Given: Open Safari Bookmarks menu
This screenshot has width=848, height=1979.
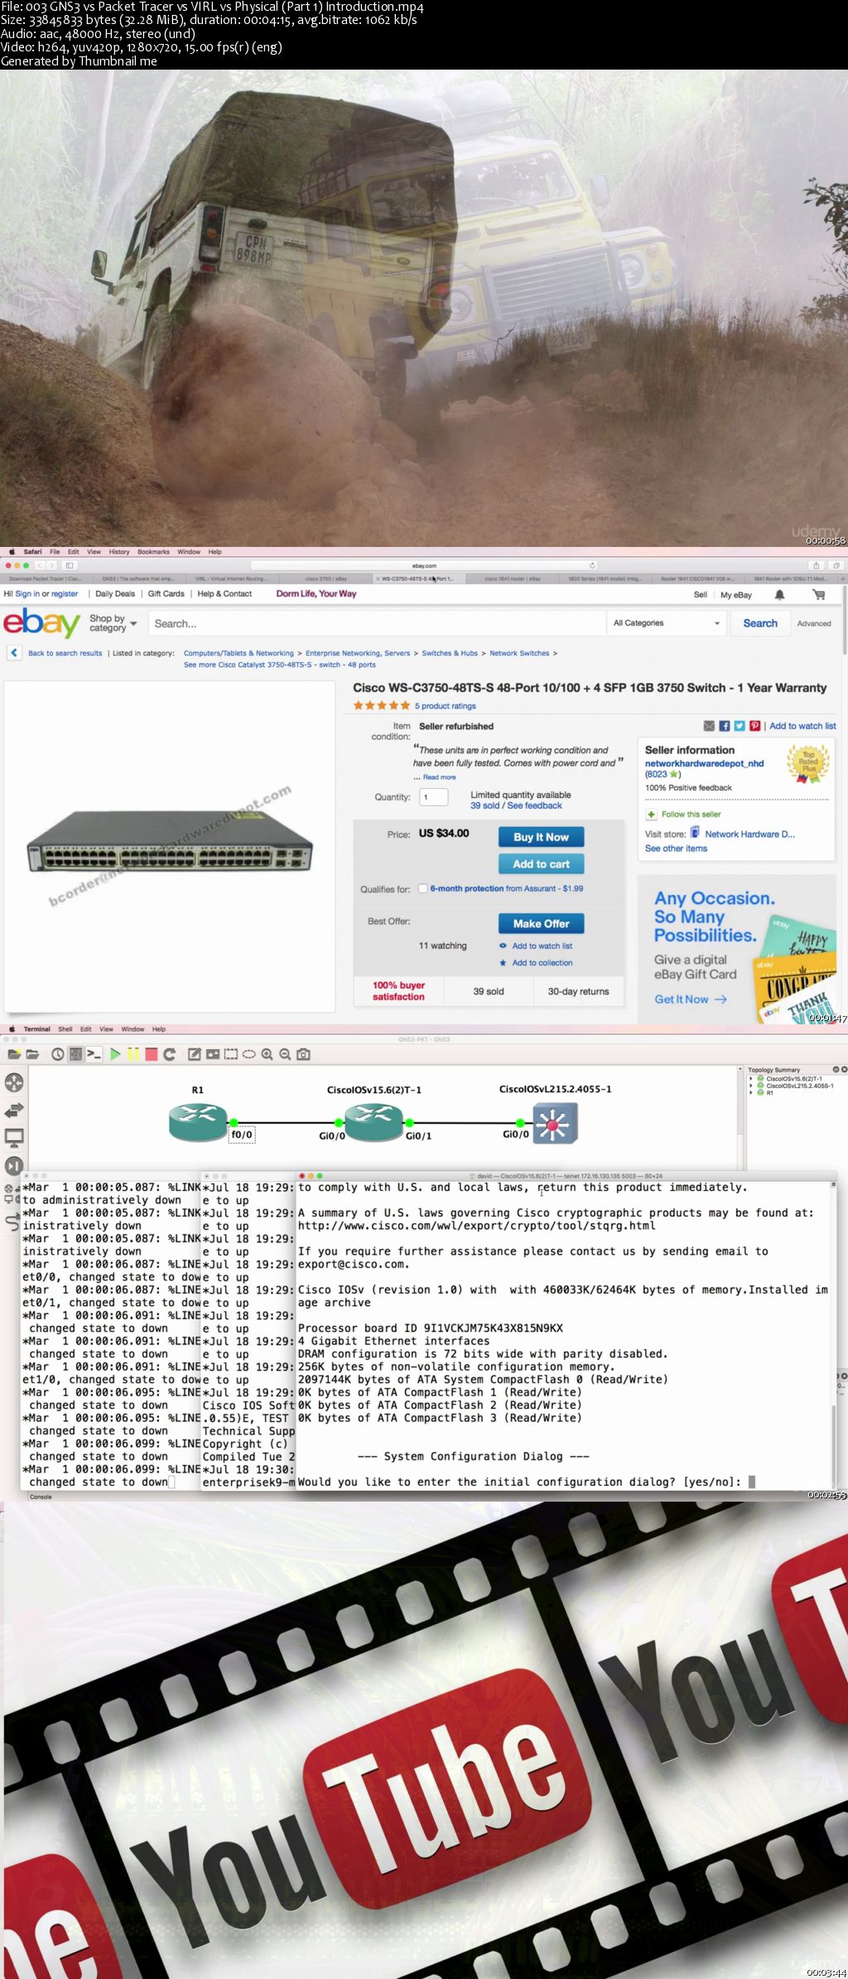Looking at the screenshot, I should [153, 551].
